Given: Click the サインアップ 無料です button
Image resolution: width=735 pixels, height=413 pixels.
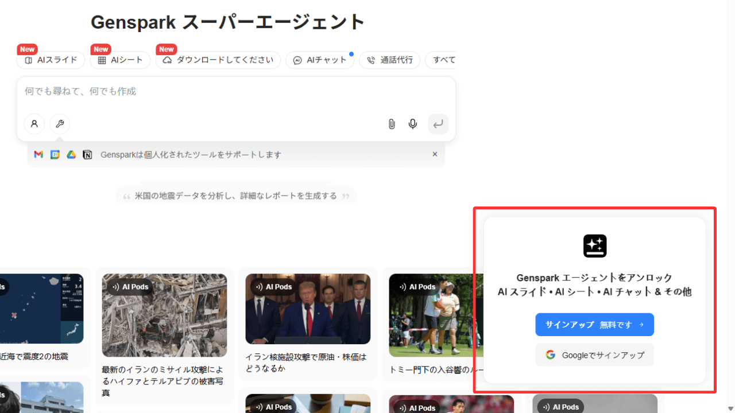Looking at the screenshot, I should pos(595,325).
